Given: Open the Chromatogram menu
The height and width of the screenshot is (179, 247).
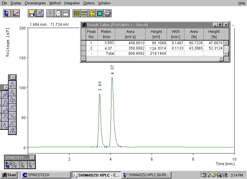Looking at the screenshot, I should [35, 3].
